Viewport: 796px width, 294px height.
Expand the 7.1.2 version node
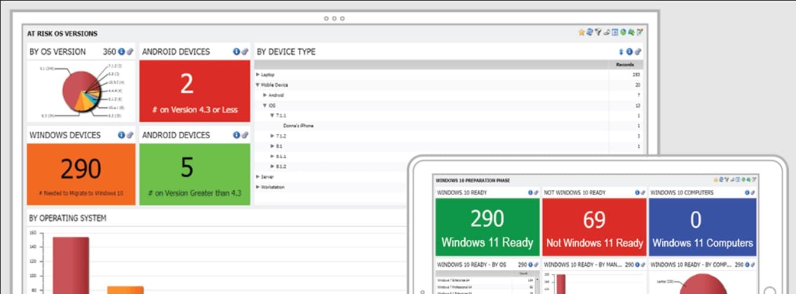[x=272, y=136]
